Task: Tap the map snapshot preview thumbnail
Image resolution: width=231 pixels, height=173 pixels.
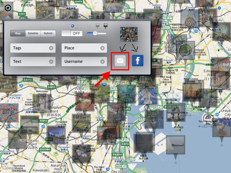Action: coord(129,34)
